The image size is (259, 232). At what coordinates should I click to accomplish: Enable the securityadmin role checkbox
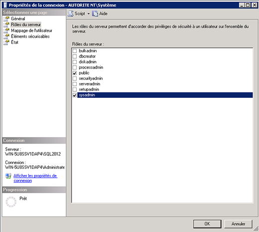[75, 78]
